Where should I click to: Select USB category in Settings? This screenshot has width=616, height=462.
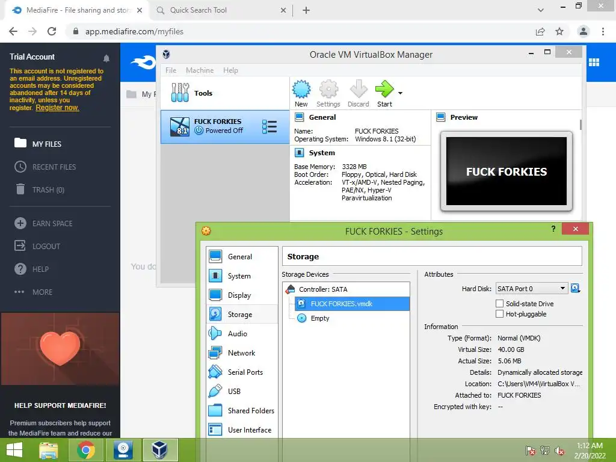(x=242, y=391)
